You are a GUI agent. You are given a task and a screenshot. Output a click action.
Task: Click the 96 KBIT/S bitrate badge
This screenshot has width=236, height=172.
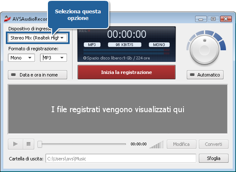(125, 45)
